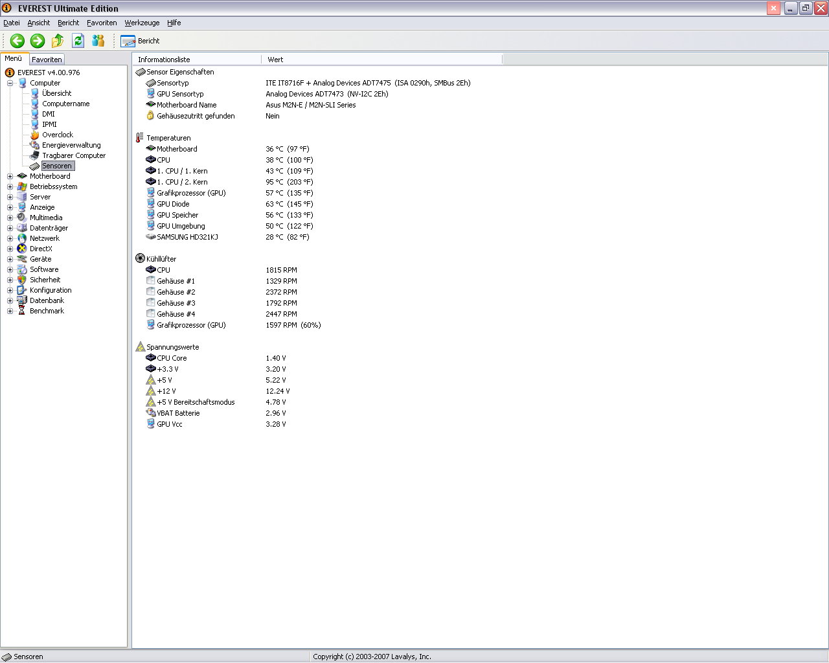This screenshot has width=829, height=663.
Task: Expand the Anzeige tree node
Action: [x=10, y=207]
